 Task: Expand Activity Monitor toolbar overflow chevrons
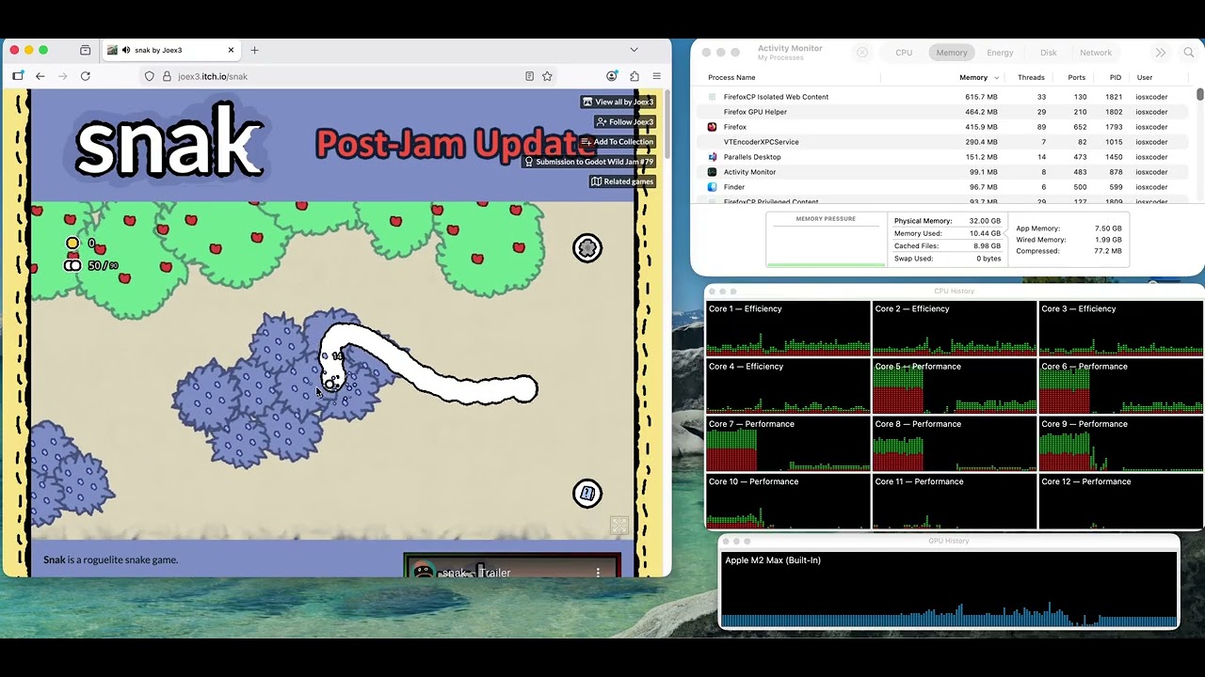point(1161,53)
